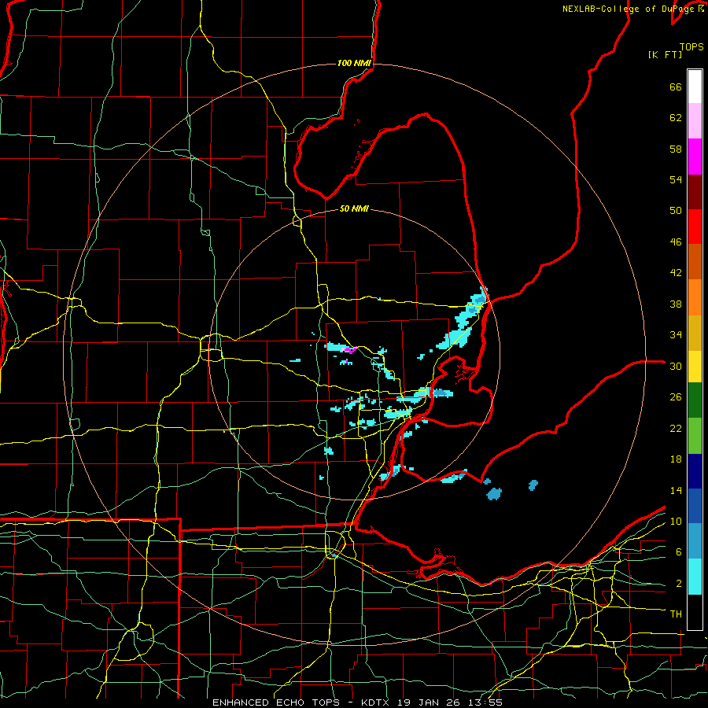
Task: Click the magenta high echo top pixel cluster
Action: click(x=349, y=350)
